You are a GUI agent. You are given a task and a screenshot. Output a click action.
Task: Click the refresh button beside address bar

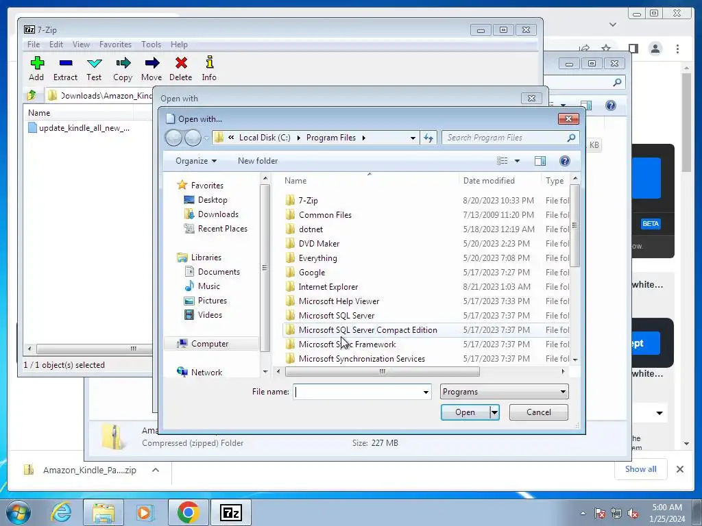click(428, 138)
